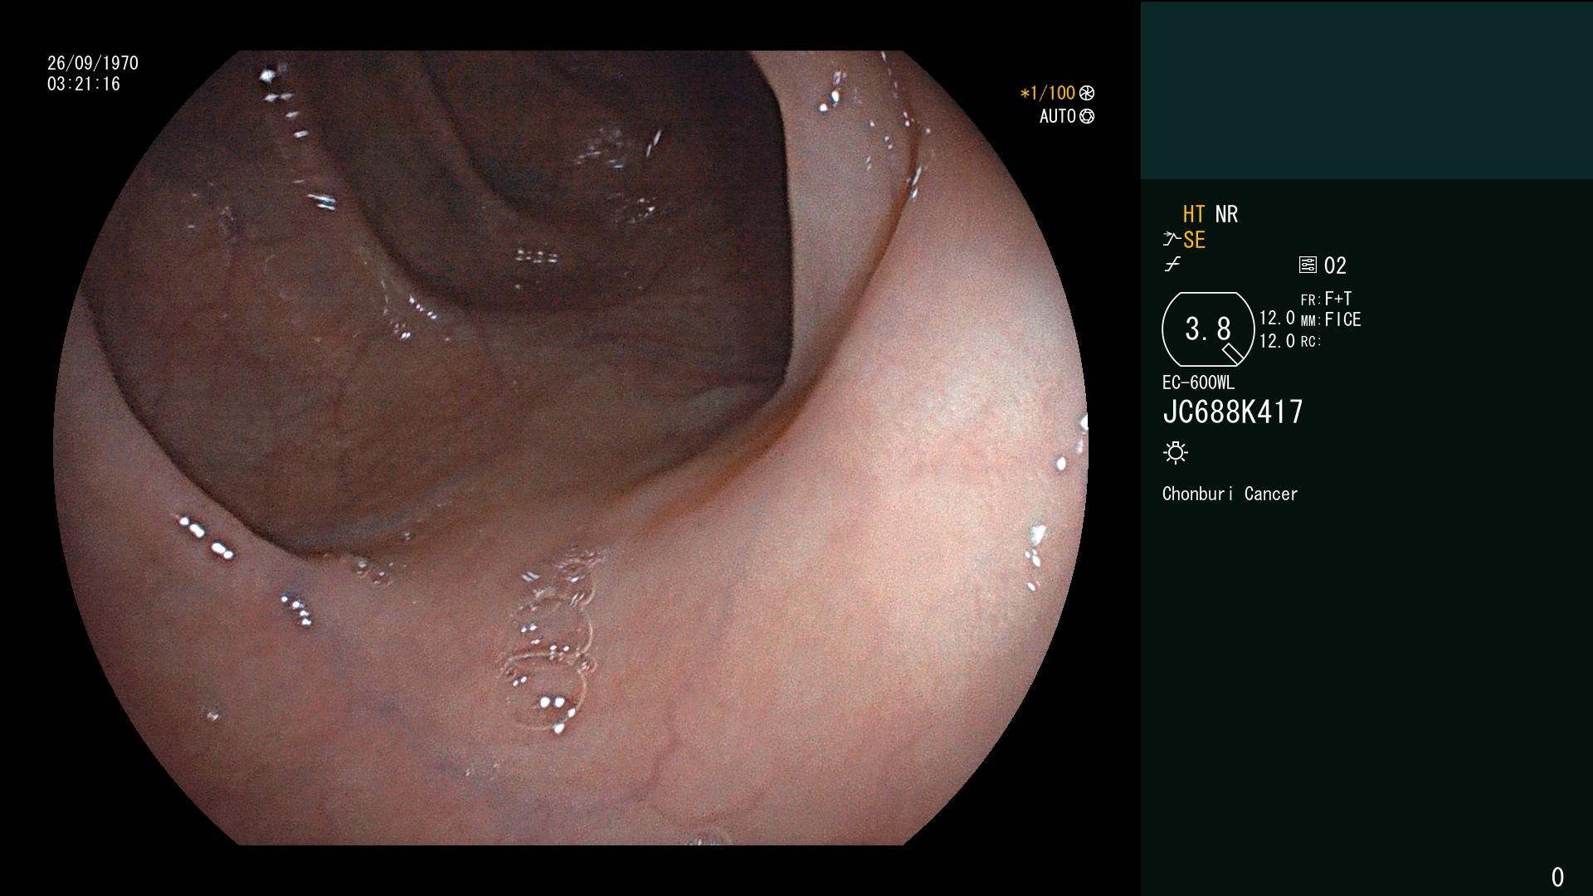Click the scope model EC-600WL
Screen dimensions: 1593x896
point(1198,382)
